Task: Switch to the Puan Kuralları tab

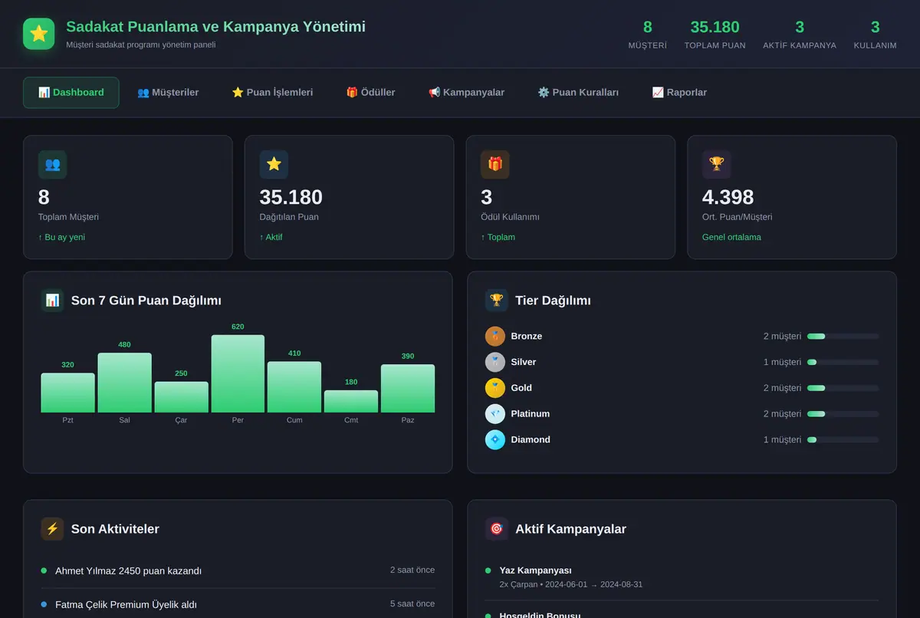Action: pyautogui.click(x=578, y=93)
